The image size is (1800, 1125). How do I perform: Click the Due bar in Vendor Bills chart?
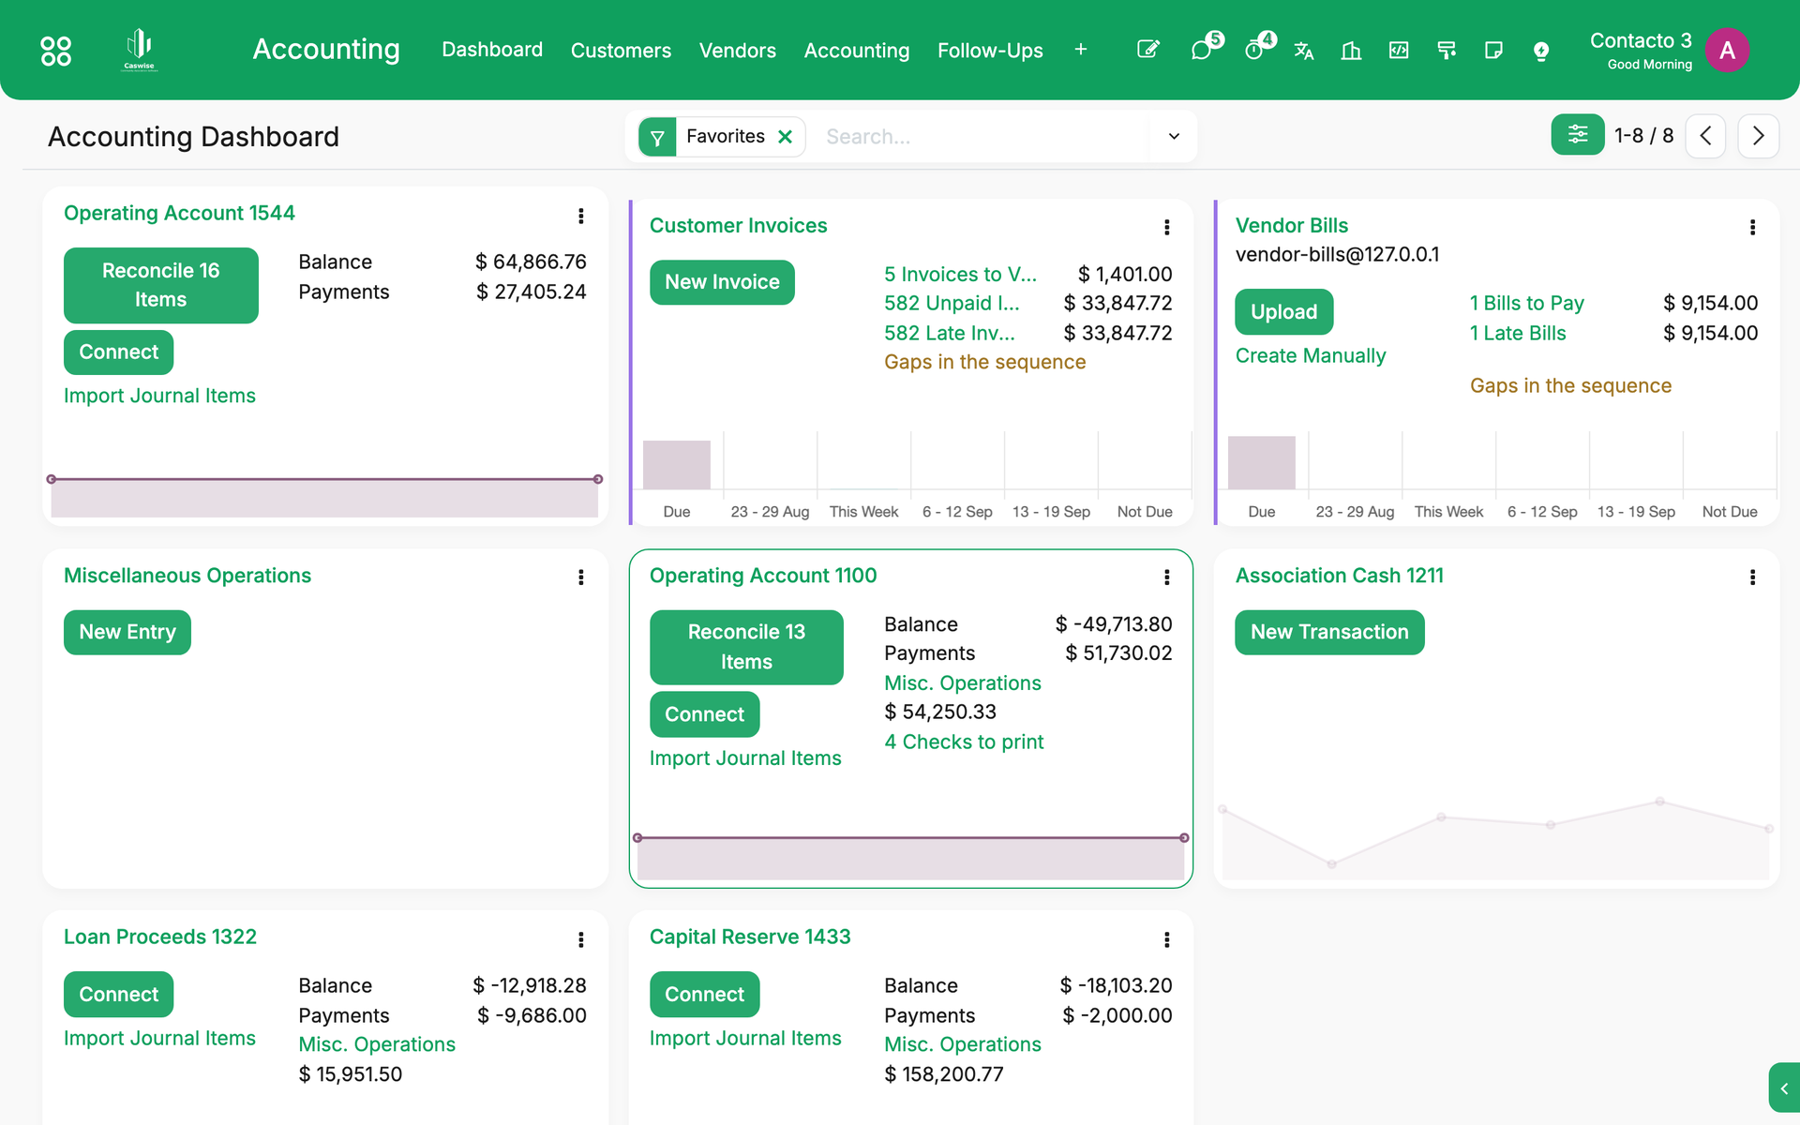[1261, 463]
